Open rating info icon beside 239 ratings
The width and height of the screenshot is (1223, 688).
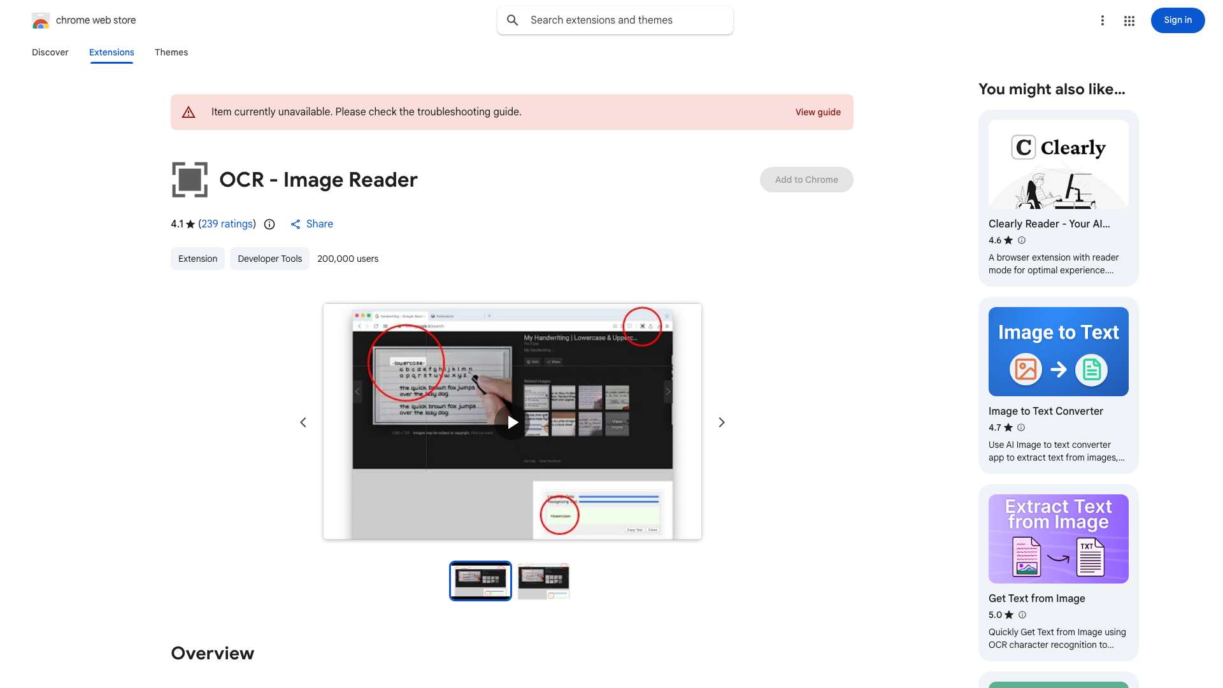[269, 224]
